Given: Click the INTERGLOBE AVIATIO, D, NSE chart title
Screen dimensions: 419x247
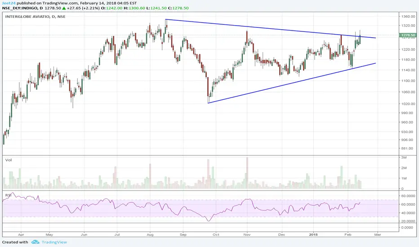Looking at the screenshot, I should pyautogui.click(x=35, y=17).
